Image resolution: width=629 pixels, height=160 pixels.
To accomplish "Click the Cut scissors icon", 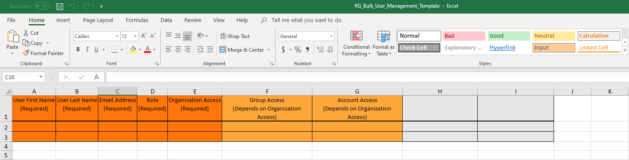I will (26, 33).
